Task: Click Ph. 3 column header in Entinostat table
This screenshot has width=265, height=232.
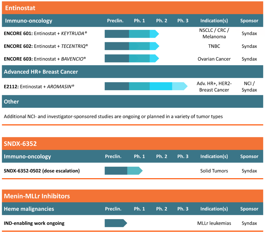Action: pyautogui.click(x=183, y=21)
